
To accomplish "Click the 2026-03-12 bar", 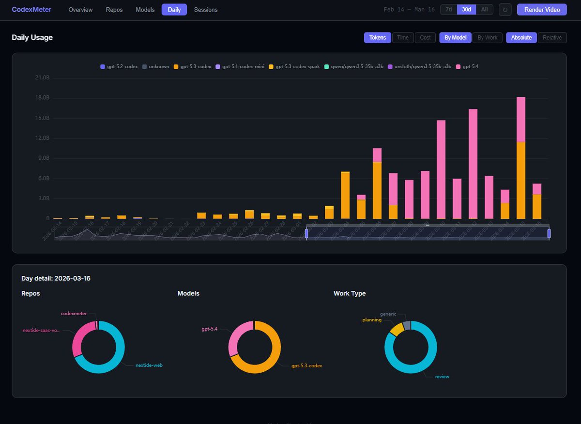I will 473,164.
